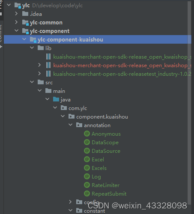
Task: Click the Excel annotation icon
Action: (87, 159)
